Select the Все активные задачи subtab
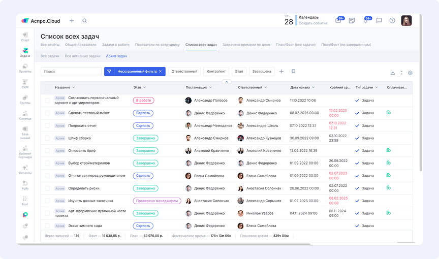The height and width of the screenshot is (259, 439). [x=82, y=56]
